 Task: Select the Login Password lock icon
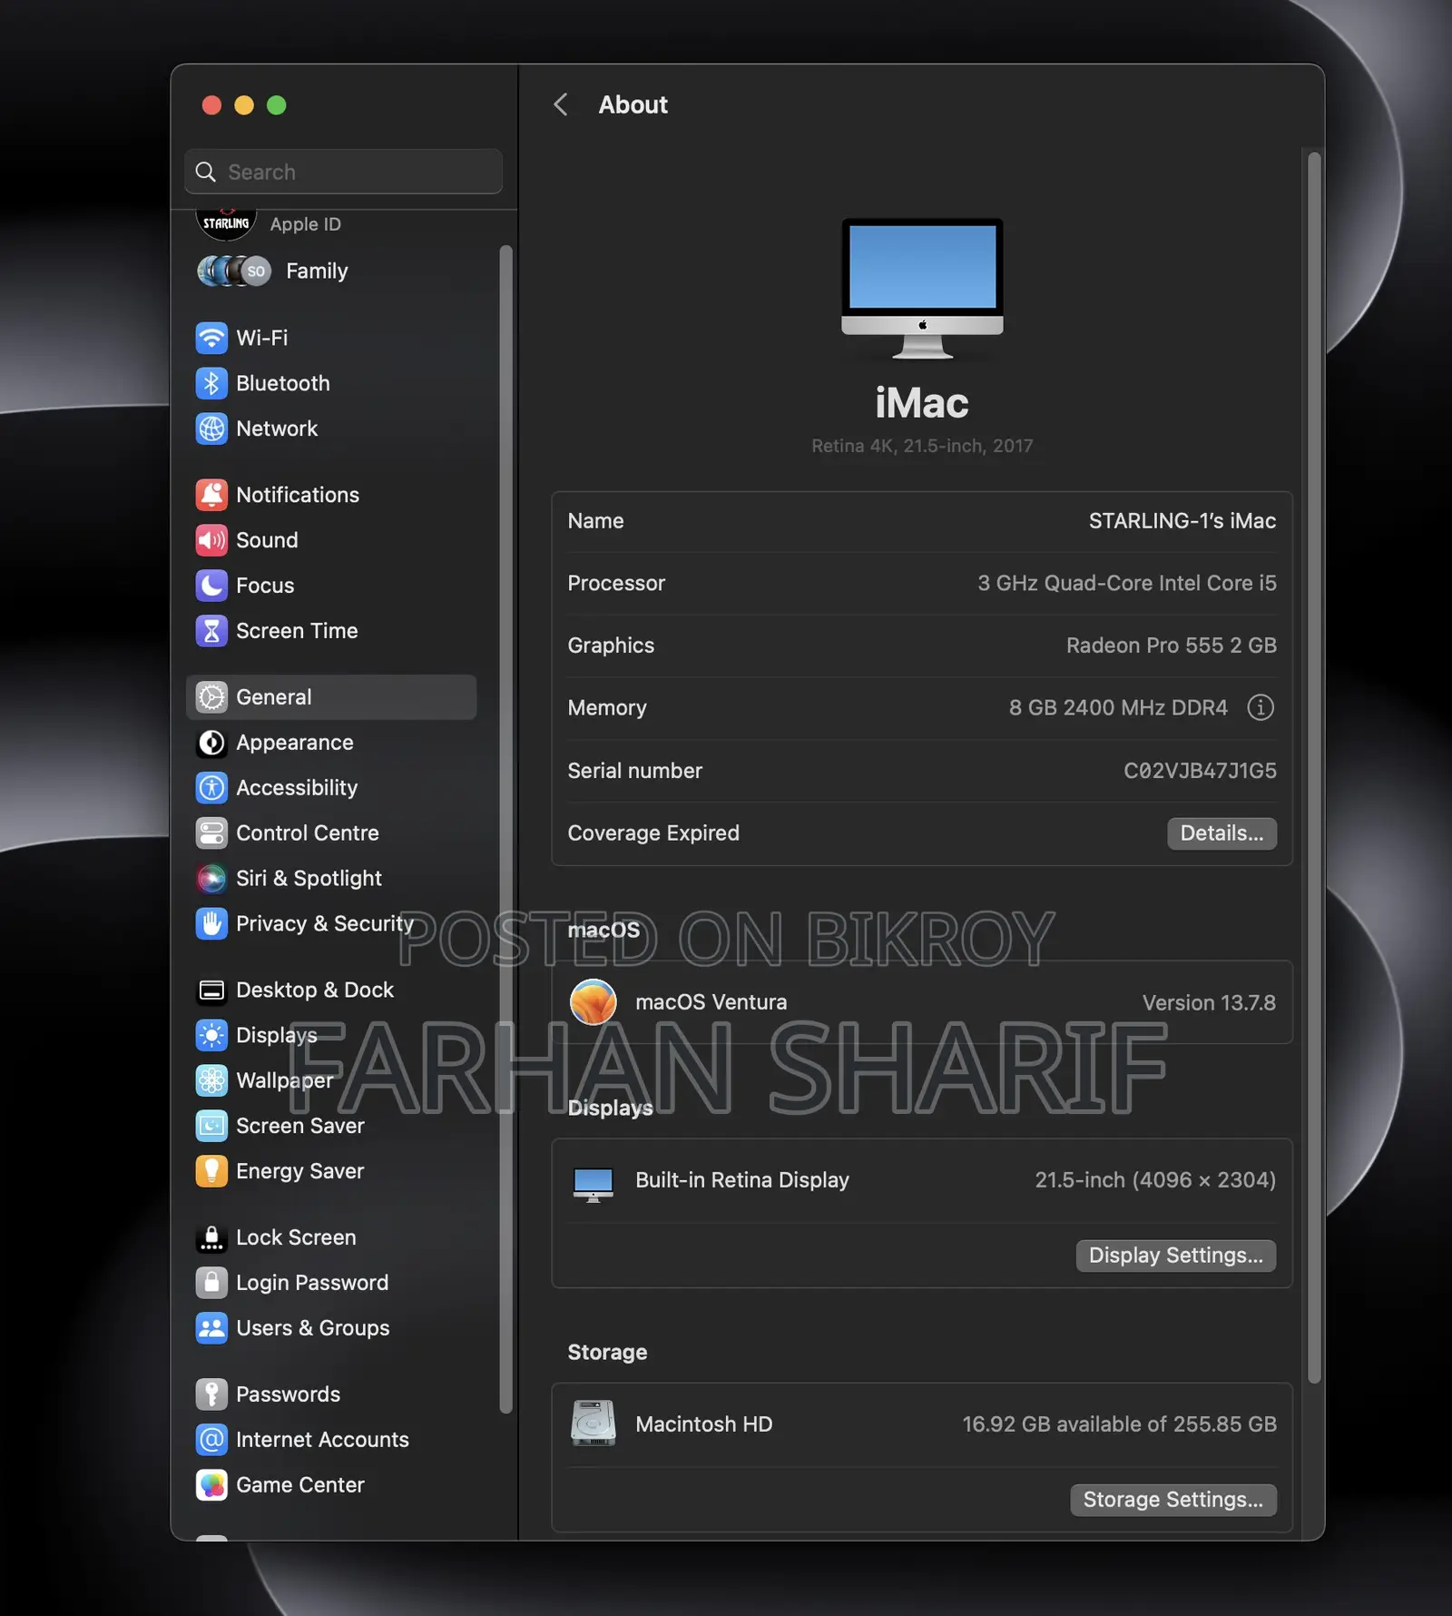click(x=211, y=1284)
